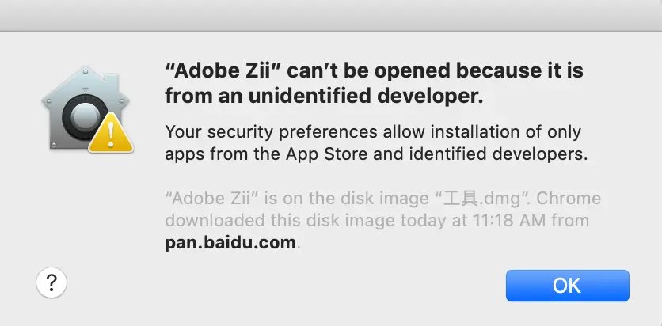662x326 pixels.
Task: Click the yellow warning triangle badge
Action: click(109, 134)
